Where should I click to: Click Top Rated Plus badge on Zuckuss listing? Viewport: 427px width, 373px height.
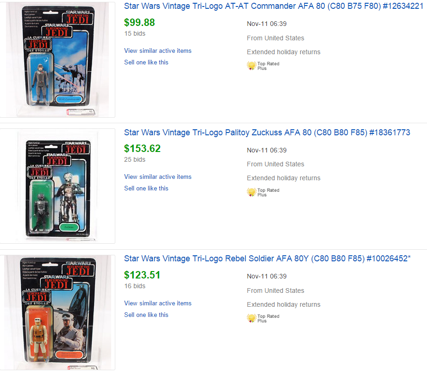[x=263, y=192]
